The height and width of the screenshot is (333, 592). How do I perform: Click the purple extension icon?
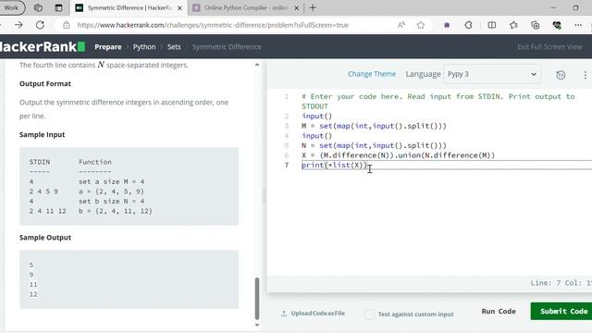pyautogui.click(x=447, y=25)
